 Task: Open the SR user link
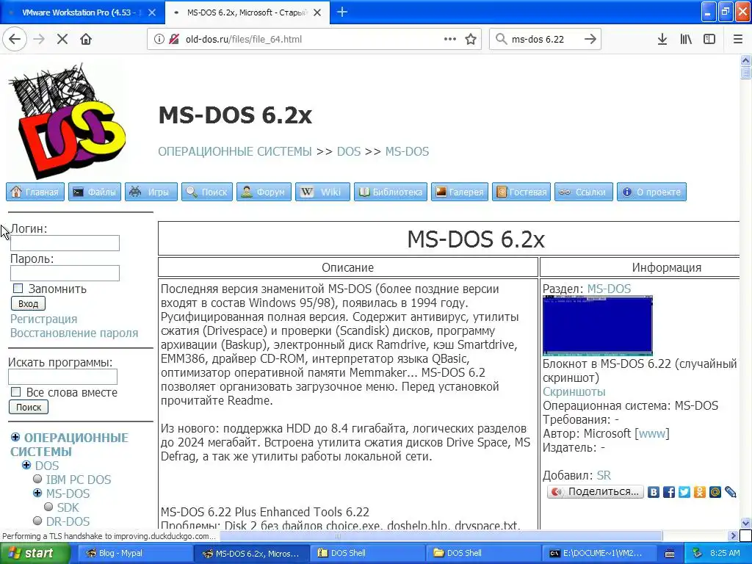click(604, 475)
